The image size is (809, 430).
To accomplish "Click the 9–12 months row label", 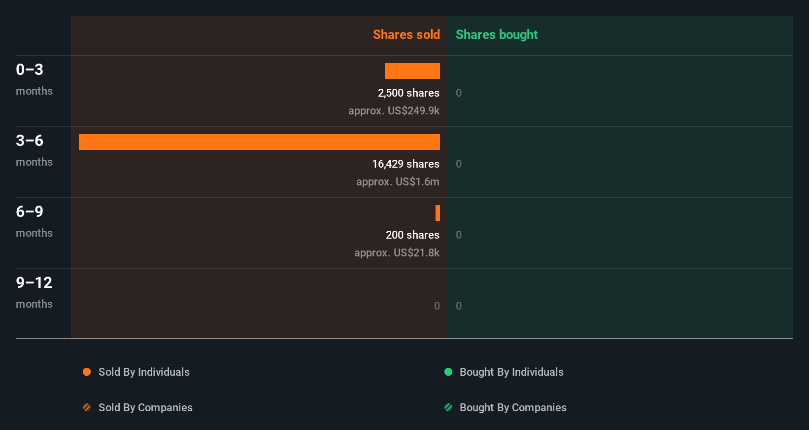I will (x=34, y=292).
